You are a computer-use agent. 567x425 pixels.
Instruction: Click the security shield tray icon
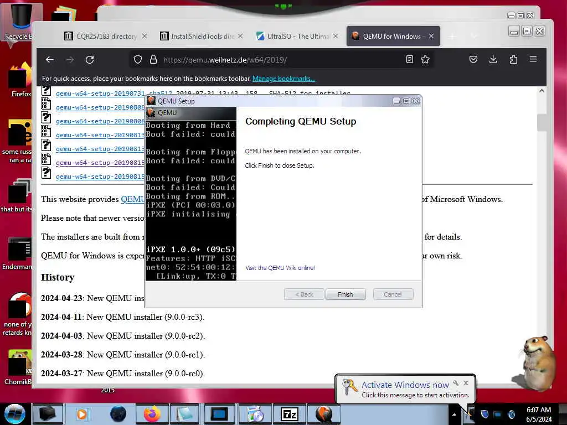coord(484,414)
